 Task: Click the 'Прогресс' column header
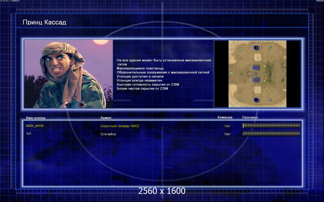[250, 117]
